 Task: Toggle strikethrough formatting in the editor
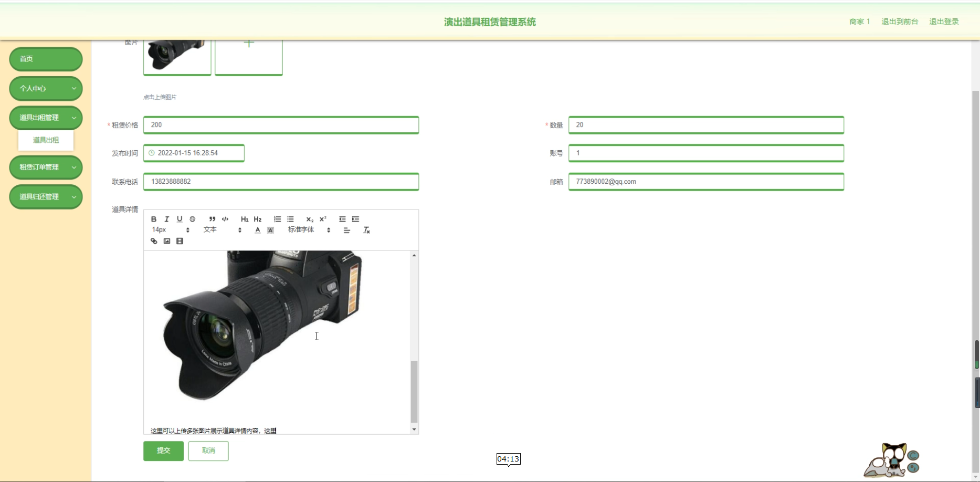[x=193, y=219]
